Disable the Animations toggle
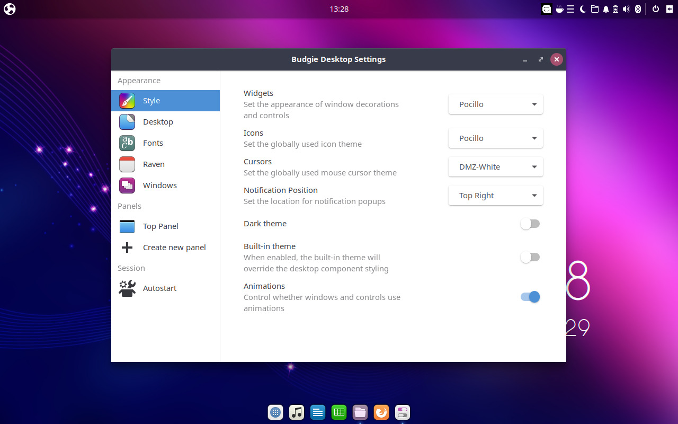The image size is (678, 424). coord(530,297)
